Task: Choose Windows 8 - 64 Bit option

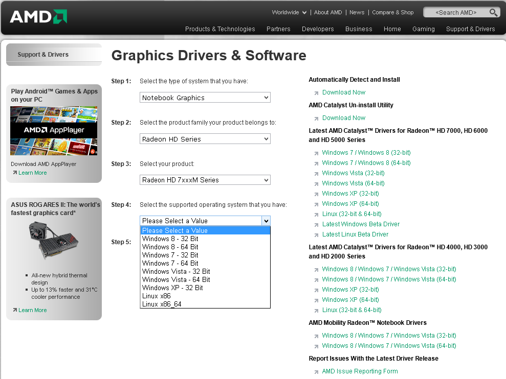Action: click(x=205, y=247)
